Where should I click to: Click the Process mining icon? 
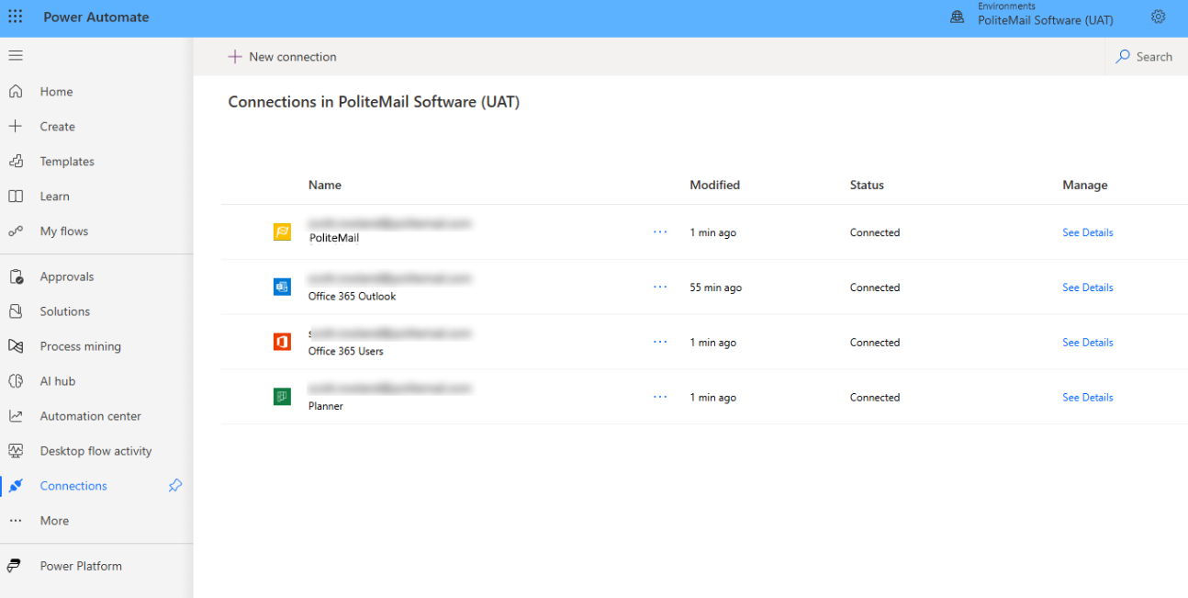16,346
